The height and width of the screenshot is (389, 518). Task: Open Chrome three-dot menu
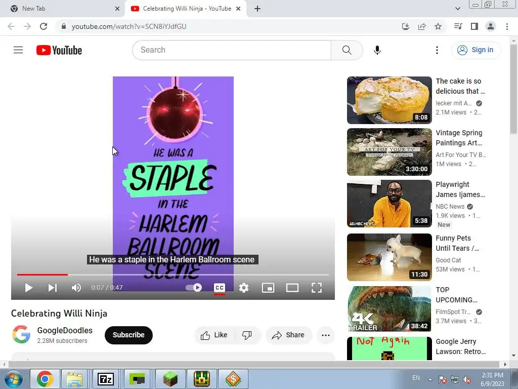click(x=507, y=26)
